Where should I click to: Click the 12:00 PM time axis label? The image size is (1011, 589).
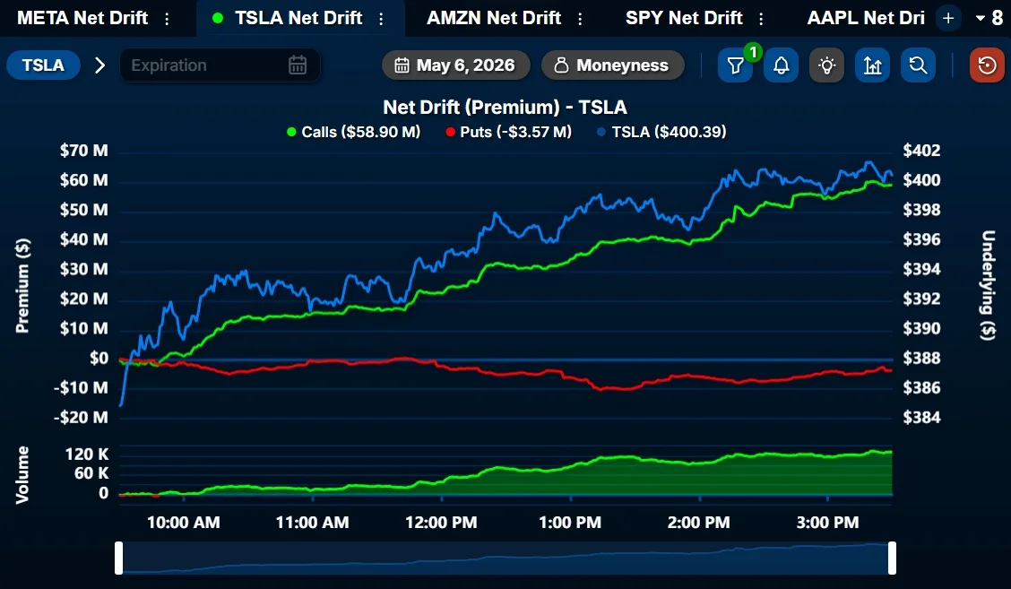click(441, 523)
